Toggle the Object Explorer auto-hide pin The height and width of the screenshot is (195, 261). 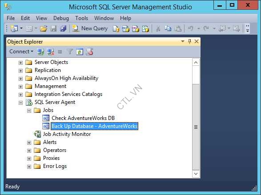189,41
